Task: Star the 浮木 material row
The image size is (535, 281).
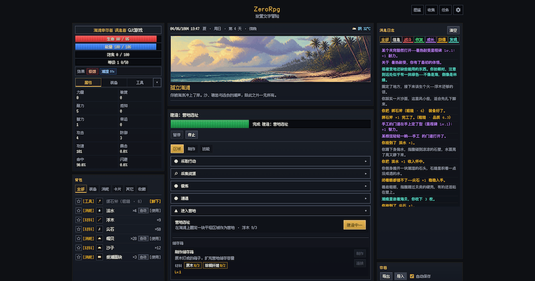Action: click(x=79, y=220)
